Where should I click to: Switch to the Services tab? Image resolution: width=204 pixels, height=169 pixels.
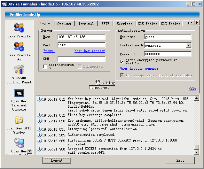pos(124,24)
